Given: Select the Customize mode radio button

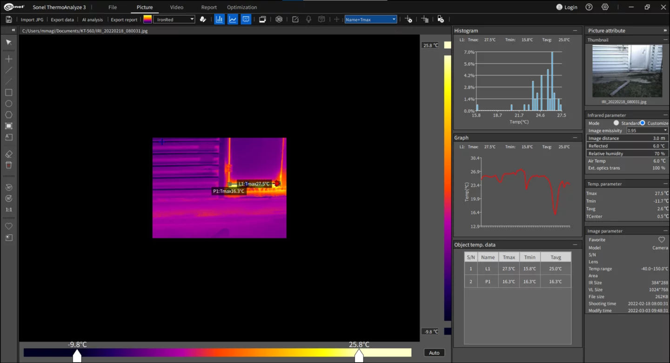Looking at the screenshot, I should [643, 123].
